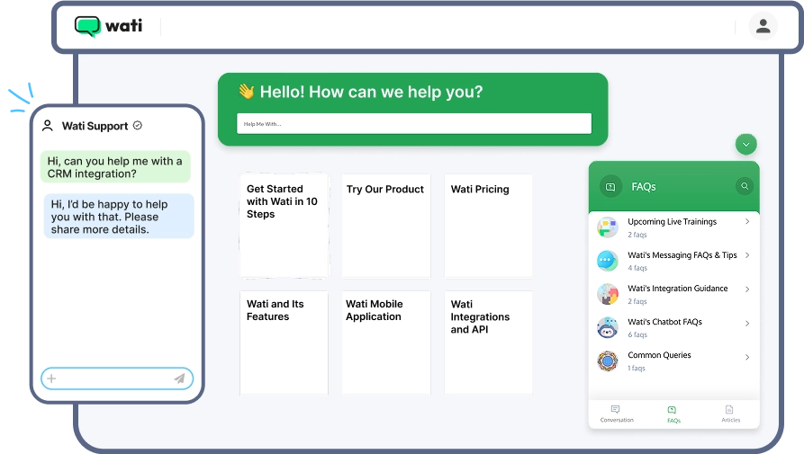Viewport: 804px width, 454px height.
Task: Expand Upcoming Live Trainings arrow
Action: pos(747,222)
